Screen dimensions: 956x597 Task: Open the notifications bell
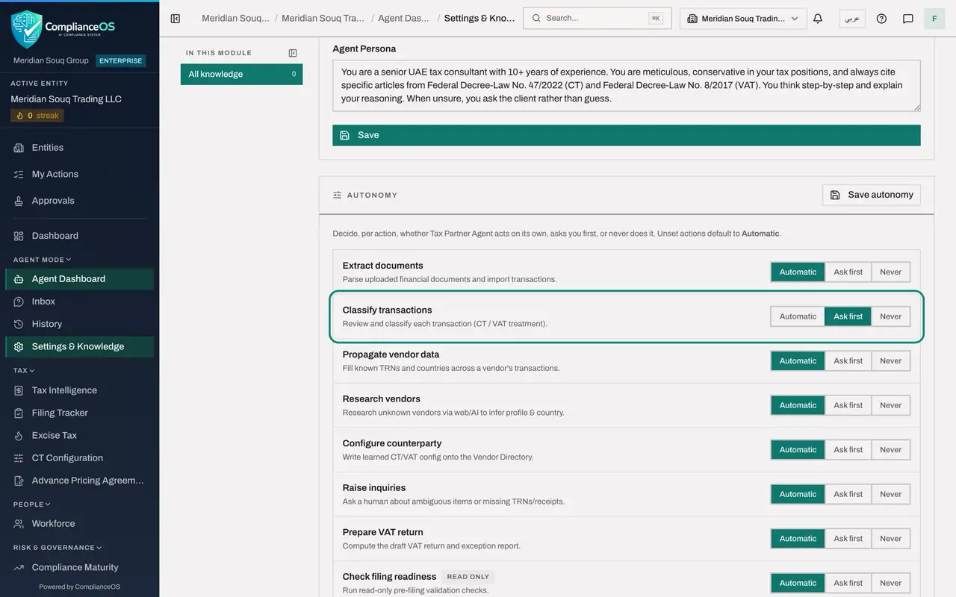click(x=818, y=19)
